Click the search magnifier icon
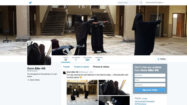Image resolution: width=187 pixels, height=105 pixels. [x=141, y=2]
